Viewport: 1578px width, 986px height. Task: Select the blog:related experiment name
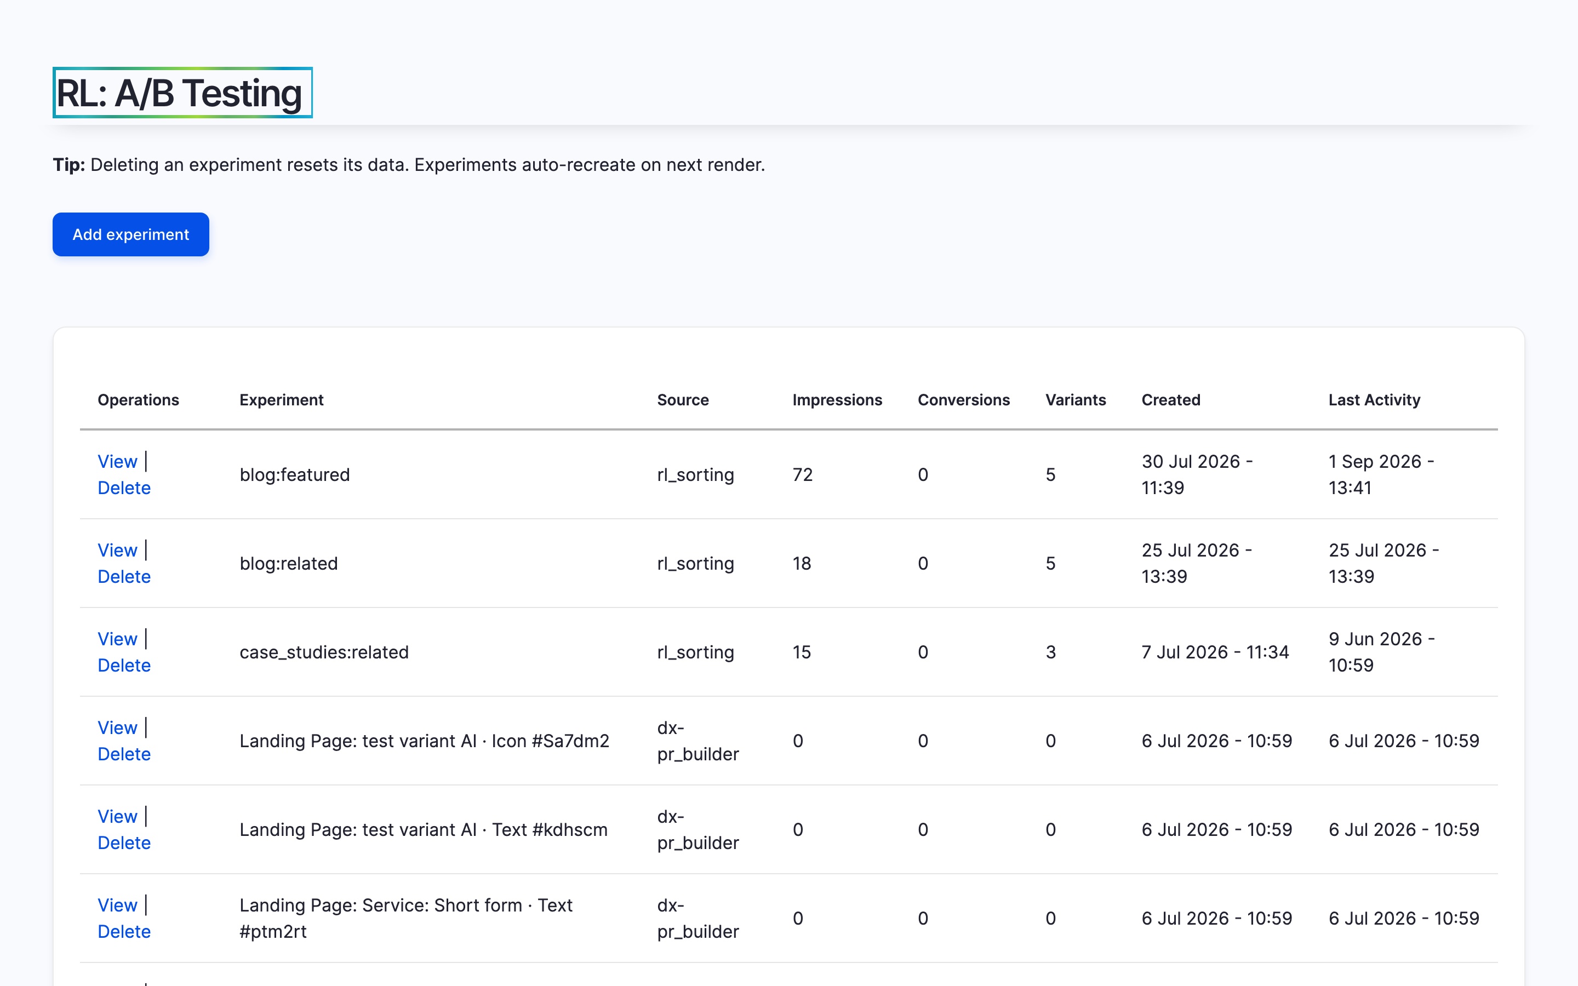pos(289,564)
